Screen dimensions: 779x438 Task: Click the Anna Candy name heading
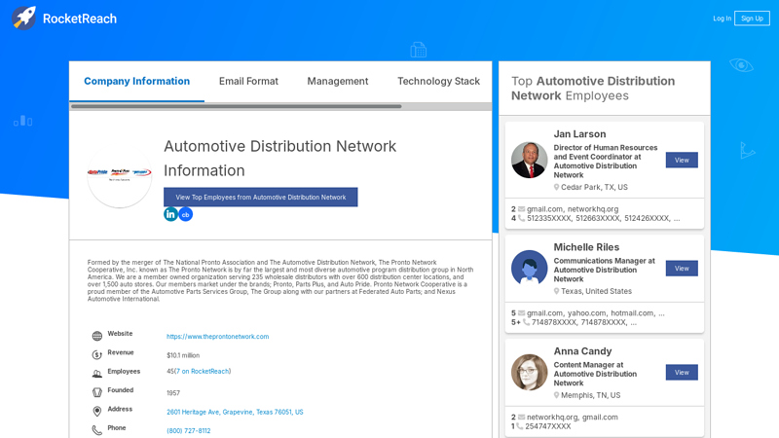(582, 351)
